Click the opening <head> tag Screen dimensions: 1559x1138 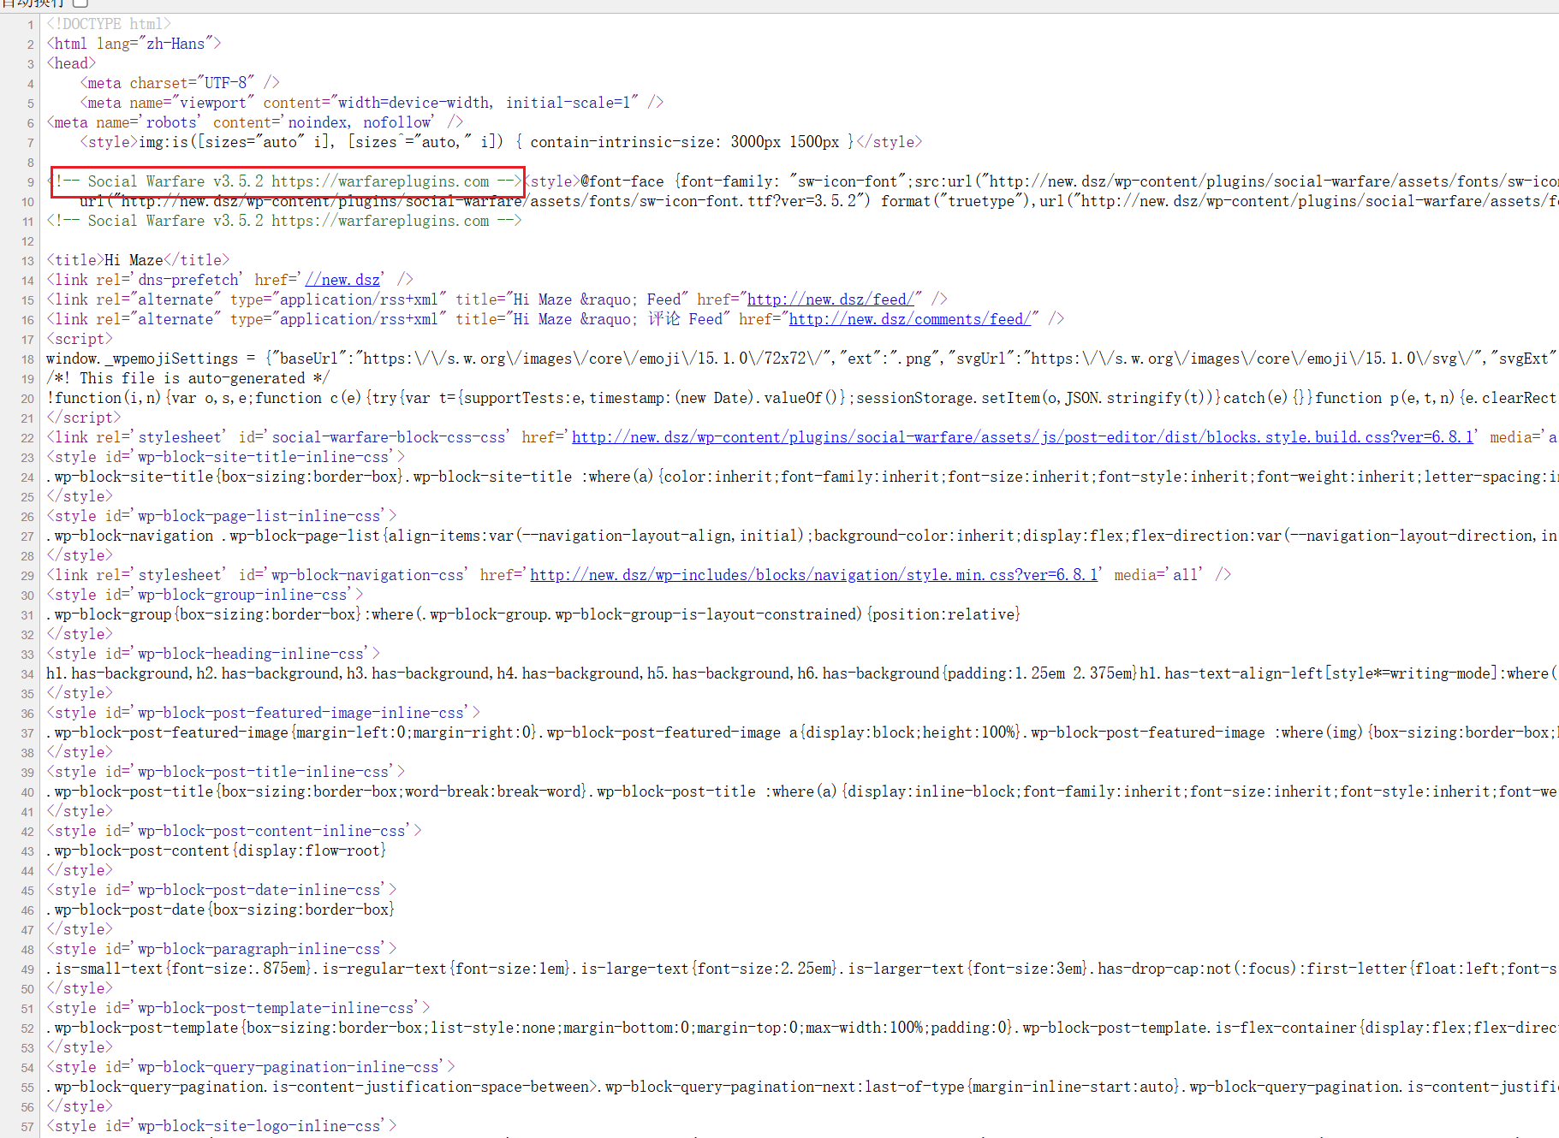[x=71, y=63]
